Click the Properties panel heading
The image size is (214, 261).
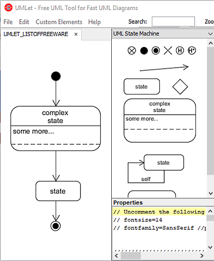pos(128,203)
